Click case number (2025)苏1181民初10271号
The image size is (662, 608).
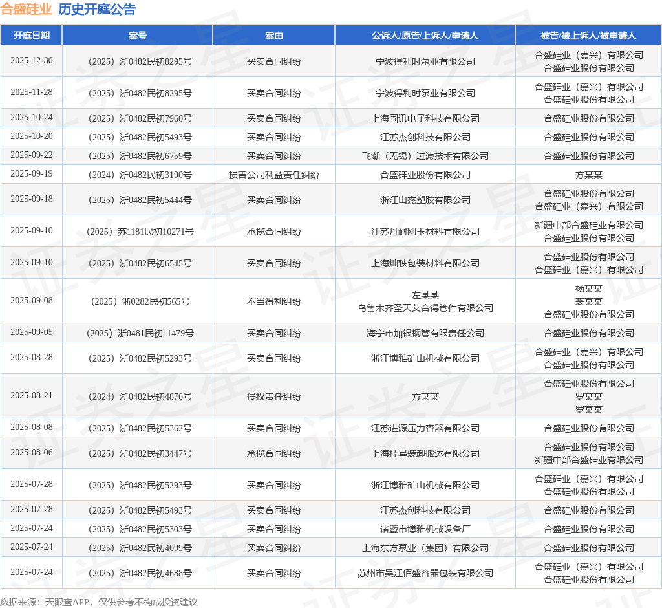140,232
